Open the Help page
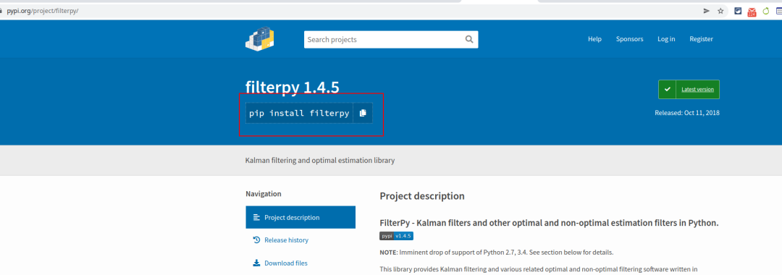The image size is (782, 275). tap(594, 39)
